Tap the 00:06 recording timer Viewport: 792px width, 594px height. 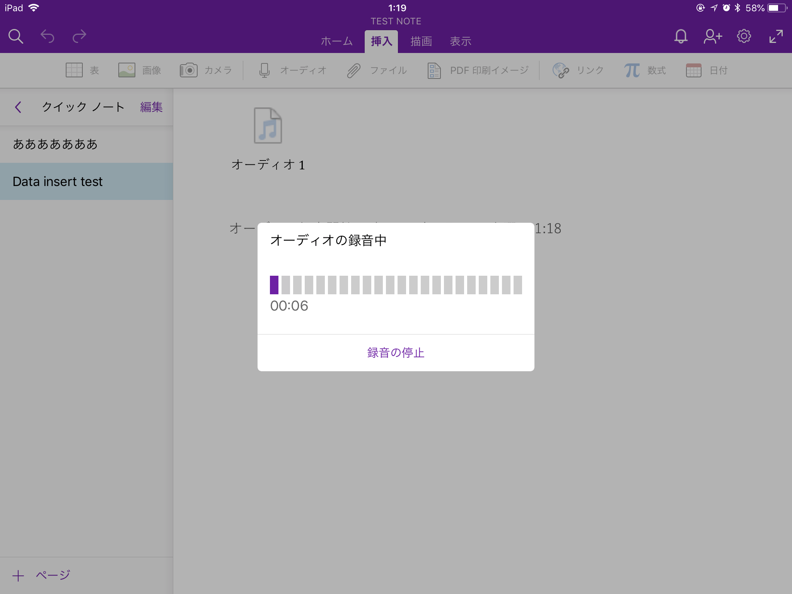(x=289, y=306)
